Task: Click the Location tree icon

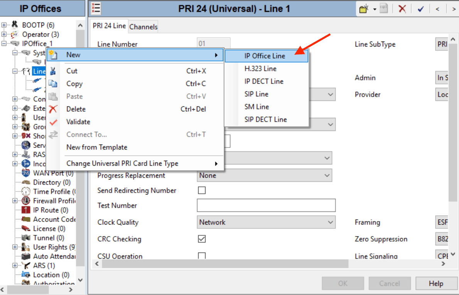Action: [x=26, y=275]
